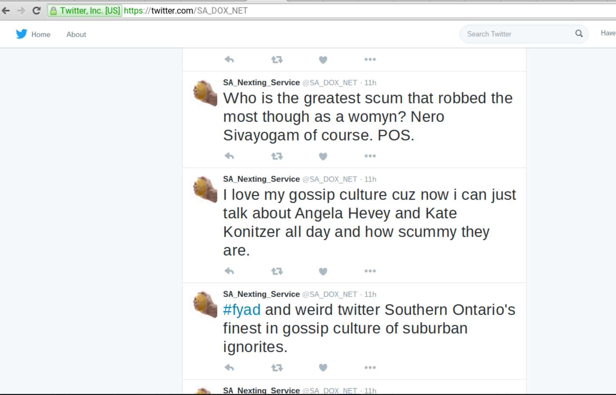
Task: Retweet the #fyad Southern Ontario tweet
Action: [x=277, y=368]
